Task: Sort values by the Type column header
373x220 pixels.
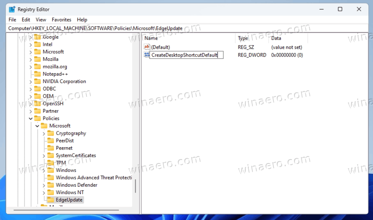Action: pyautogui.click(x=253, y=38)
